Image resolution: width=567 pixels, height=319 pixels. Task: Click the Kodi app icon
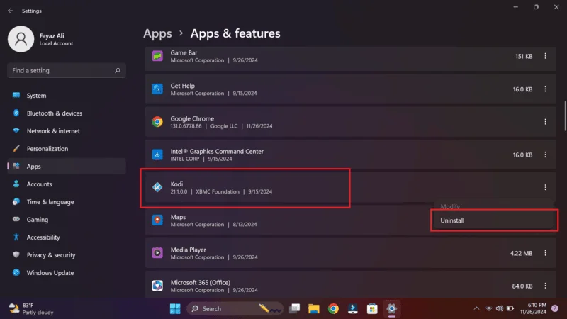[x=157, y=187]
